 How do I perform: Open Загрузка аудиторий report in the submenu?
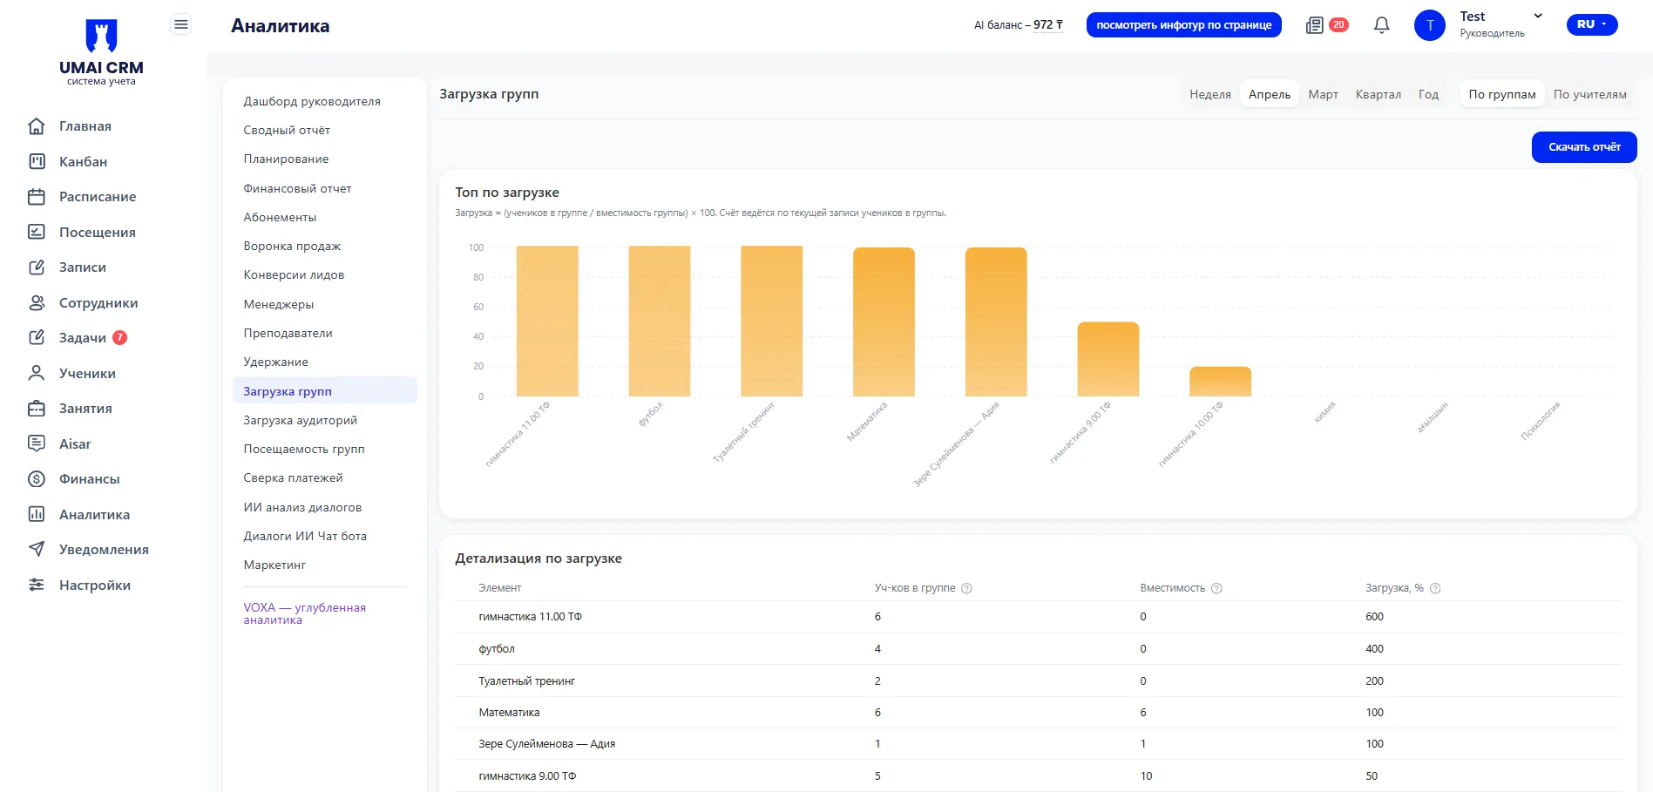tap(301, 420)
